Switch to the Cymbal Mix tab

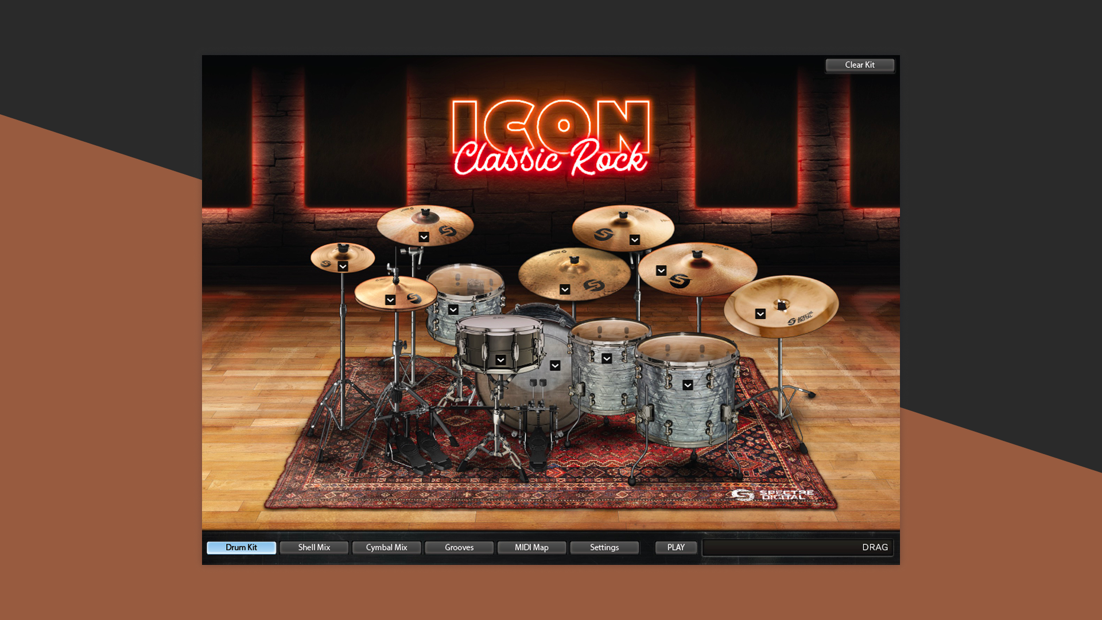coord(386,548)
